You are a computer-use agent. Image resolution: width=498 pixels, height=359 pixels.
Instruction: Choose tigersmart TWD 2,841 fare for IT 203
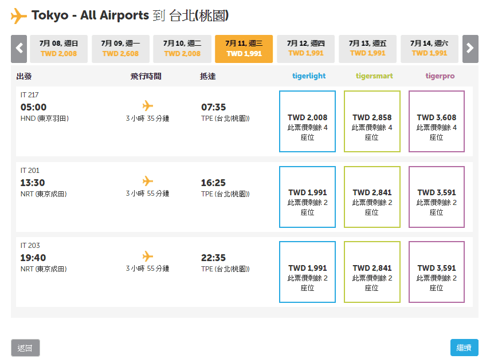point(372,272)
